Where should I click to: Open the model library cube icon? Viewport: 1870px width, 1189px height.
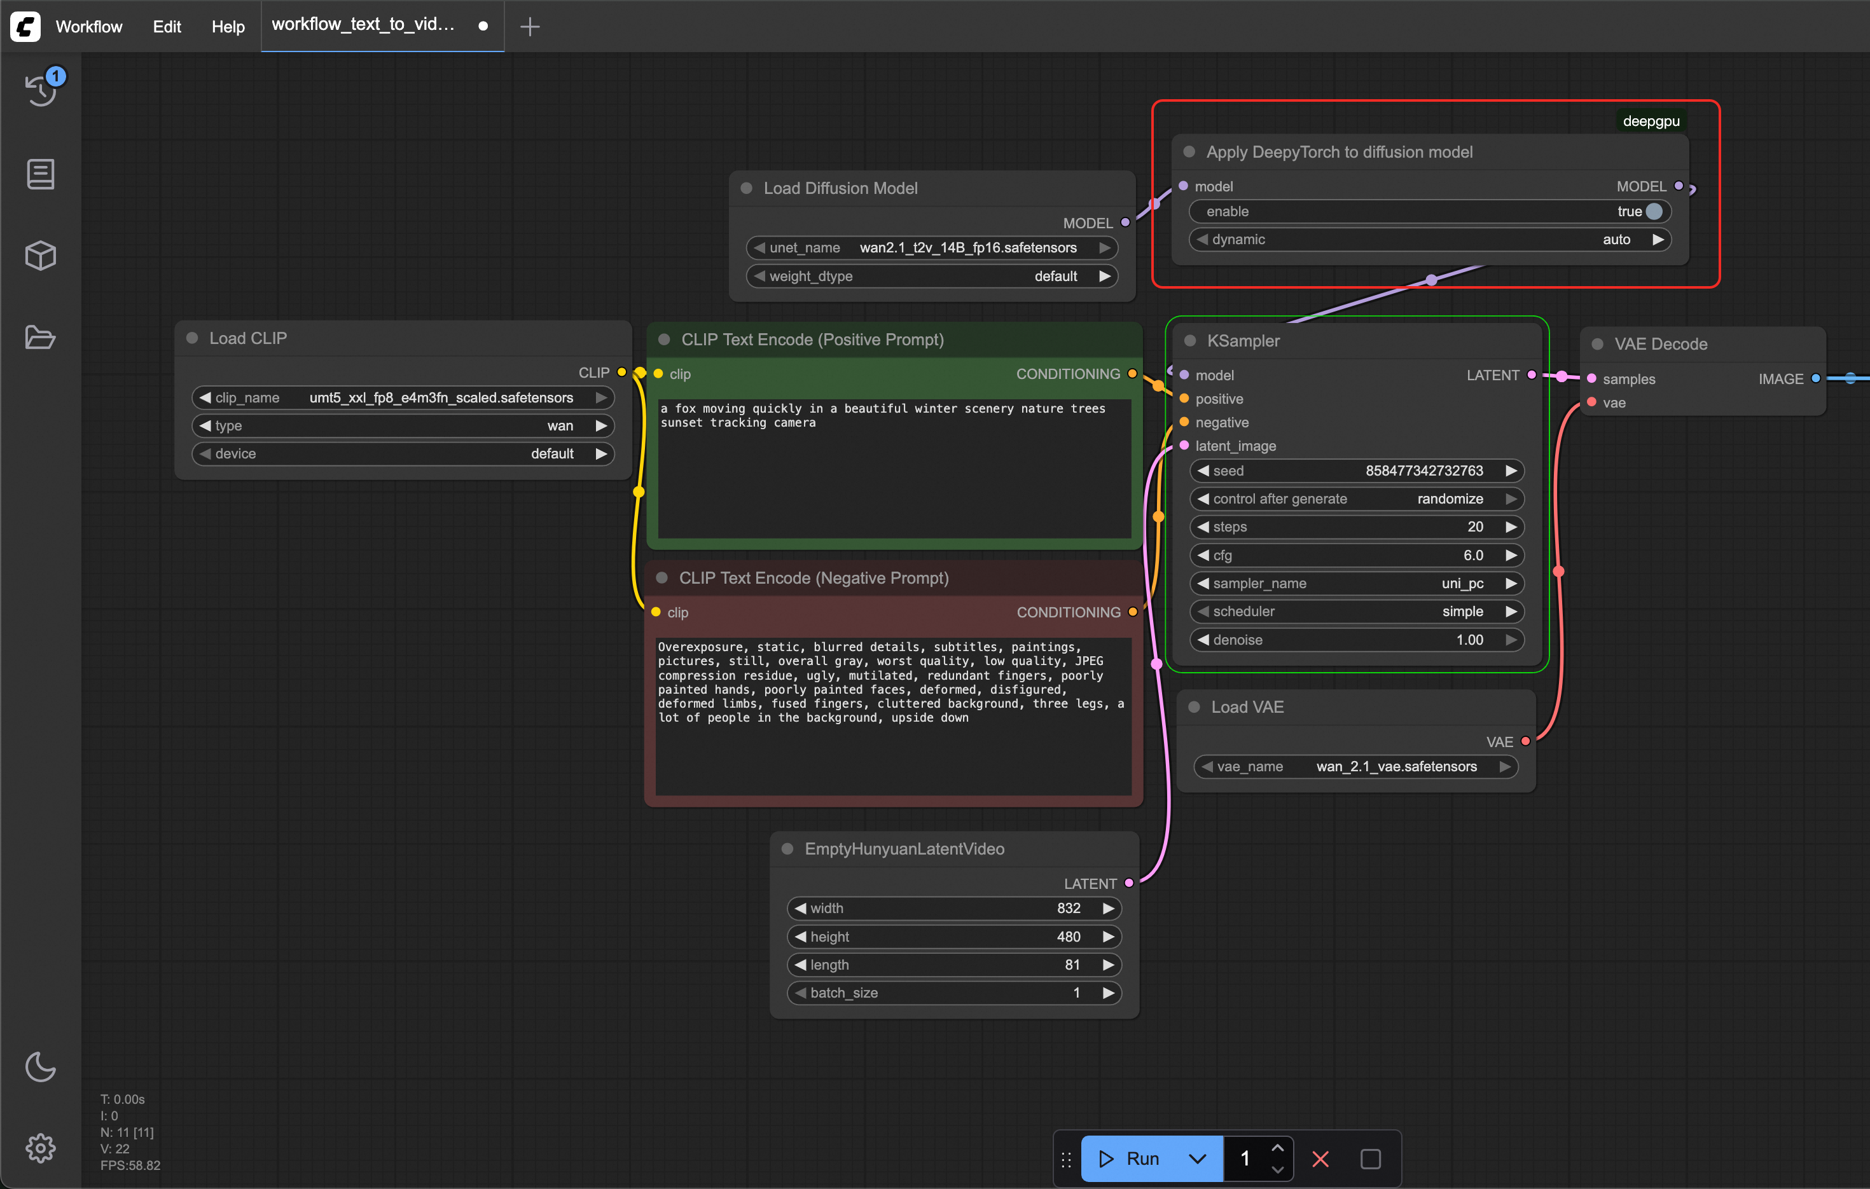tap(40, 256)
